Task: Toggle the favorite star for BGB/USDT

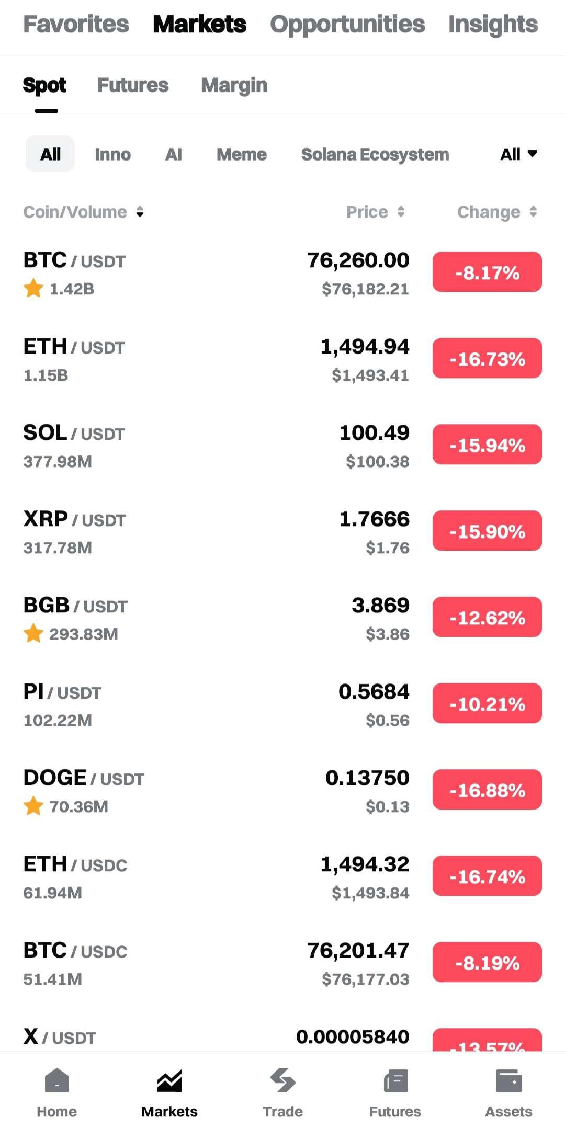Action: coord(33,633)
